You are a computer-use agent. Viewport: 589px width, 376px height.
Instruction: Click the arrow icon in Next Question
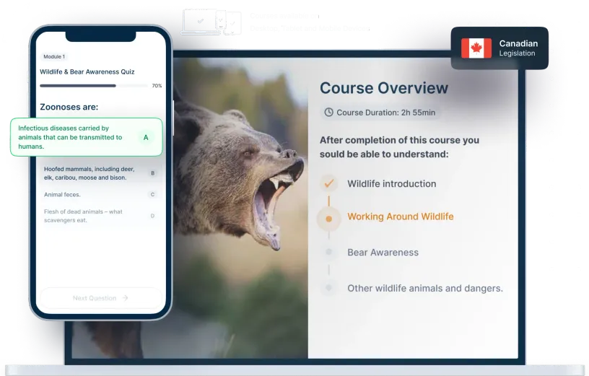(x=125, y=298)
